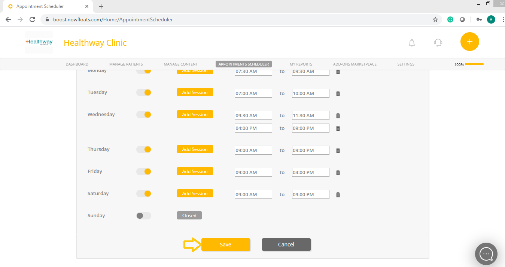Viewport: 505px width, 267px height.
Task: Click the Healthway Medical logo
Action: coord(39,42)
